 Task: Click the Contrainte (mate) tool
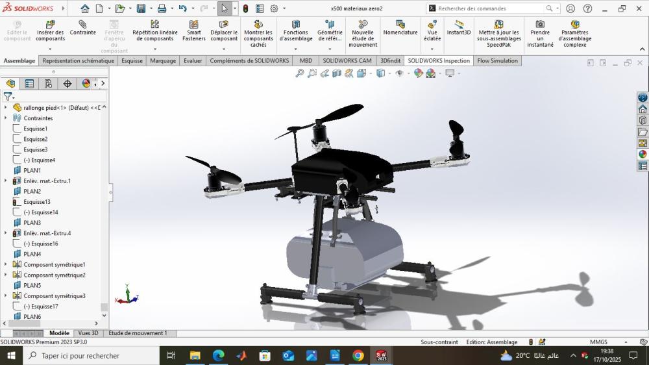pos(82,28)
